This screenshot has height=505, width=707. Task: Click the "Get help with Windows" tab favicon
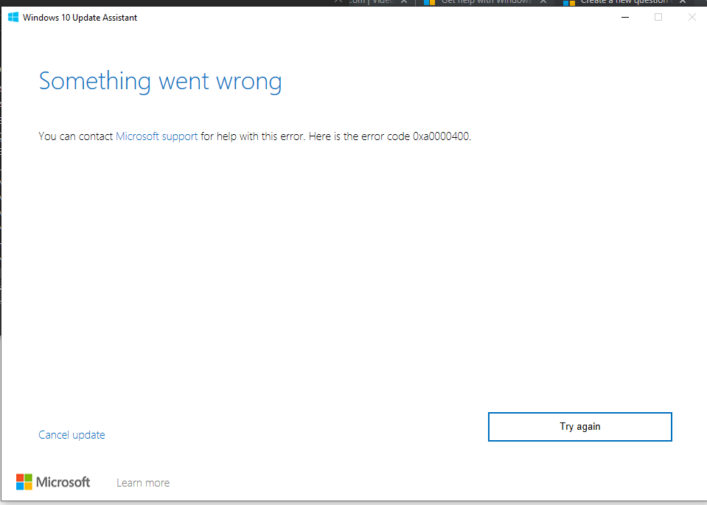[428, 2]
